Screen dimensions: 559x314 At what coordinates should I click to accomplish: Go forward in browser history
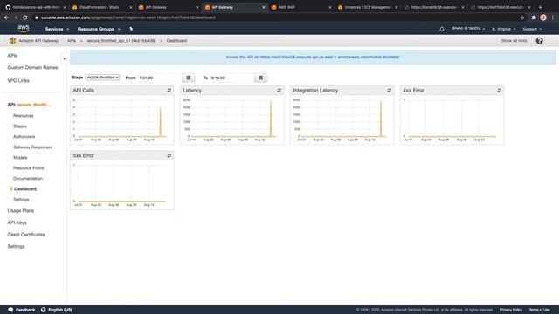16,17
